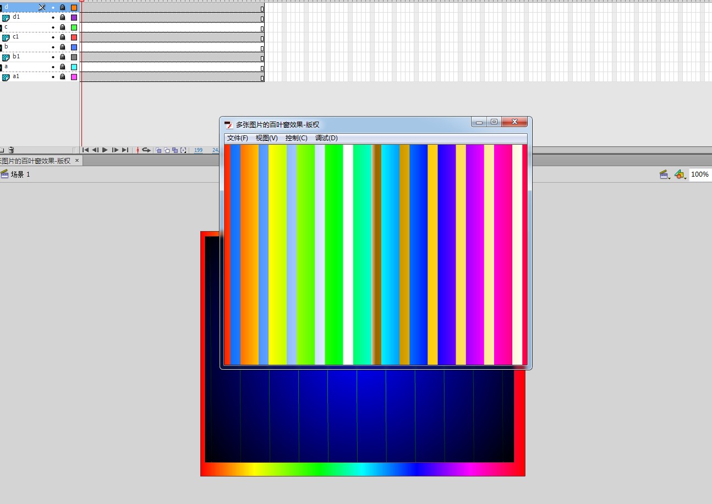Image resolution: width=712 pixels, height=504 pixels.
Task: Click the Edit Multiple Frames icon
Action: pyautogui.click(x=175, y=150)
